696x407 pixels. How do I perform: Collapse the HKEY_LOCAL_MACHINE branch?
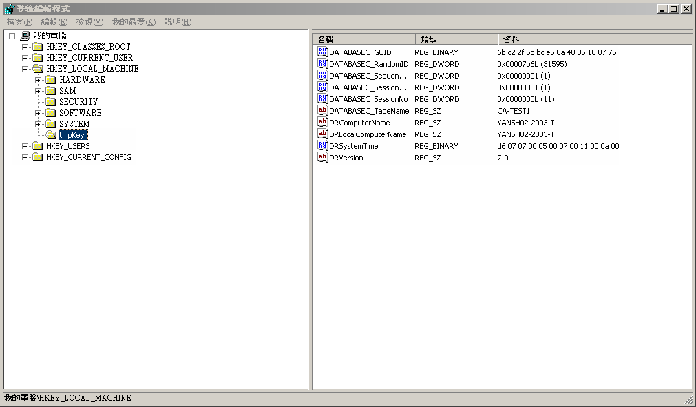pos(25,69)
